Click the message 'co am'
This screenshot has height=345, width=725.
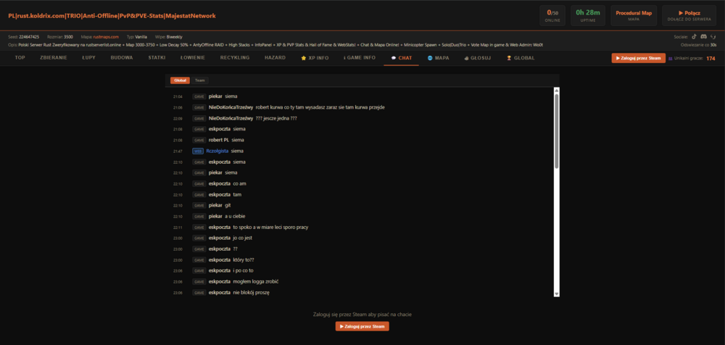pos(239,183)
